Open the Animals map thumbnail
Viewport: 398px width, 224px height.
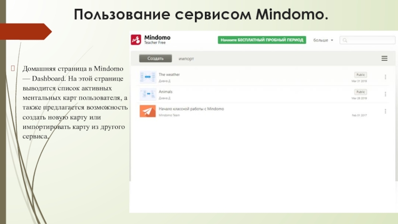148,94
